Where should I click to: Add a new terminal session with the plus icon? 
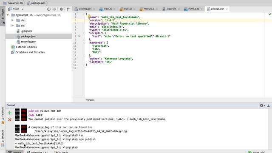[x=10, y=113]
